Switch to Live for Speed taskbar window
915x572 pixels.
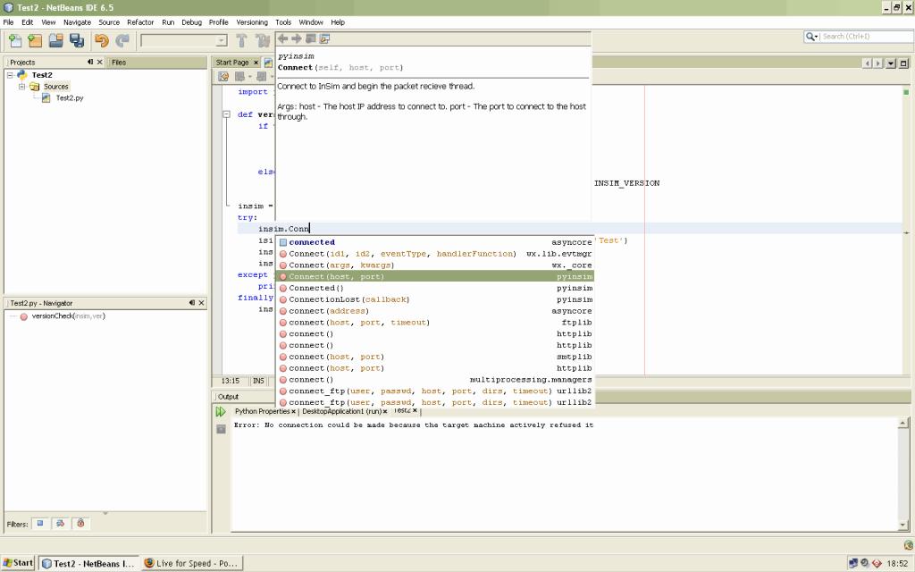(192, 563)
